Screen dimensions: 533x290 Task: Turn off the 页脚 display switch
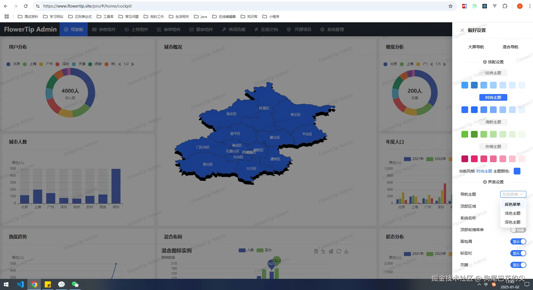click(x=518, y=265)
